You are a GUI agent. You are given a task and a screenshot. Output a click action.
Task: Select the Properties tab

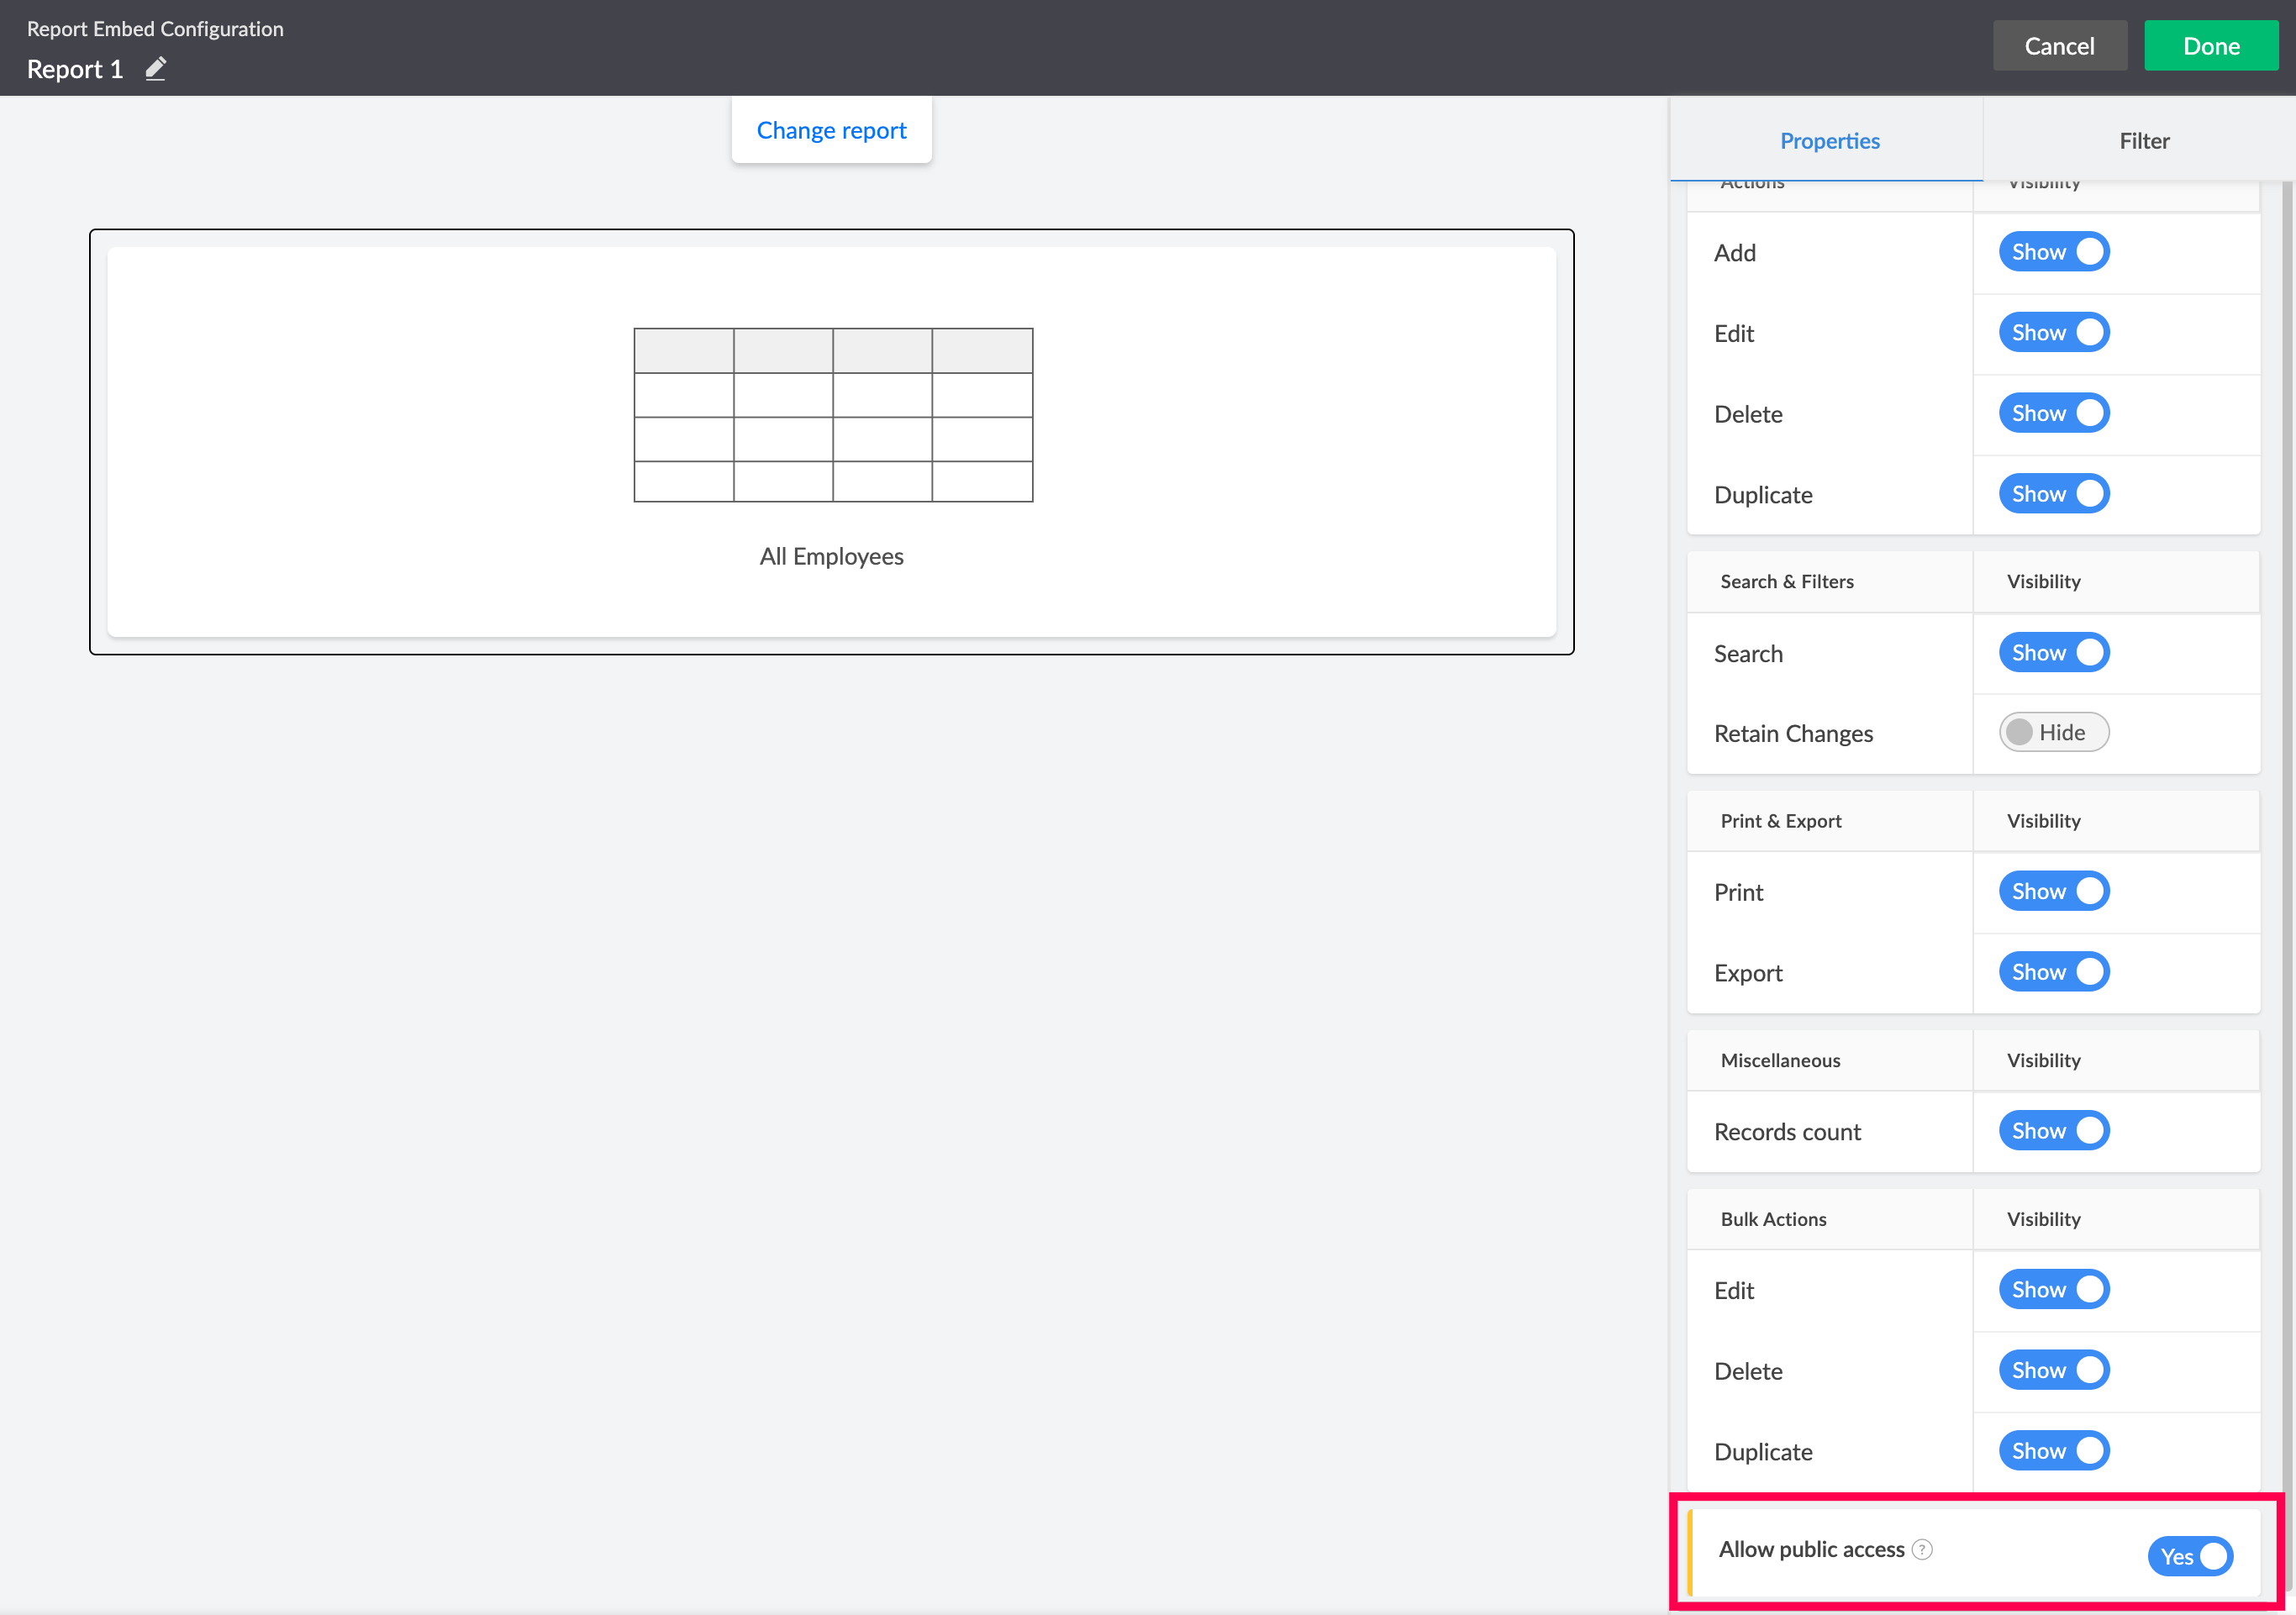(x=1828, y=141)
